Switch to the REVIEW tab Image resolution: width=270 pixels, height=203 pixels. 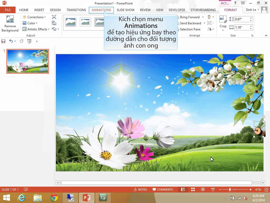click(x=145, y=10)
